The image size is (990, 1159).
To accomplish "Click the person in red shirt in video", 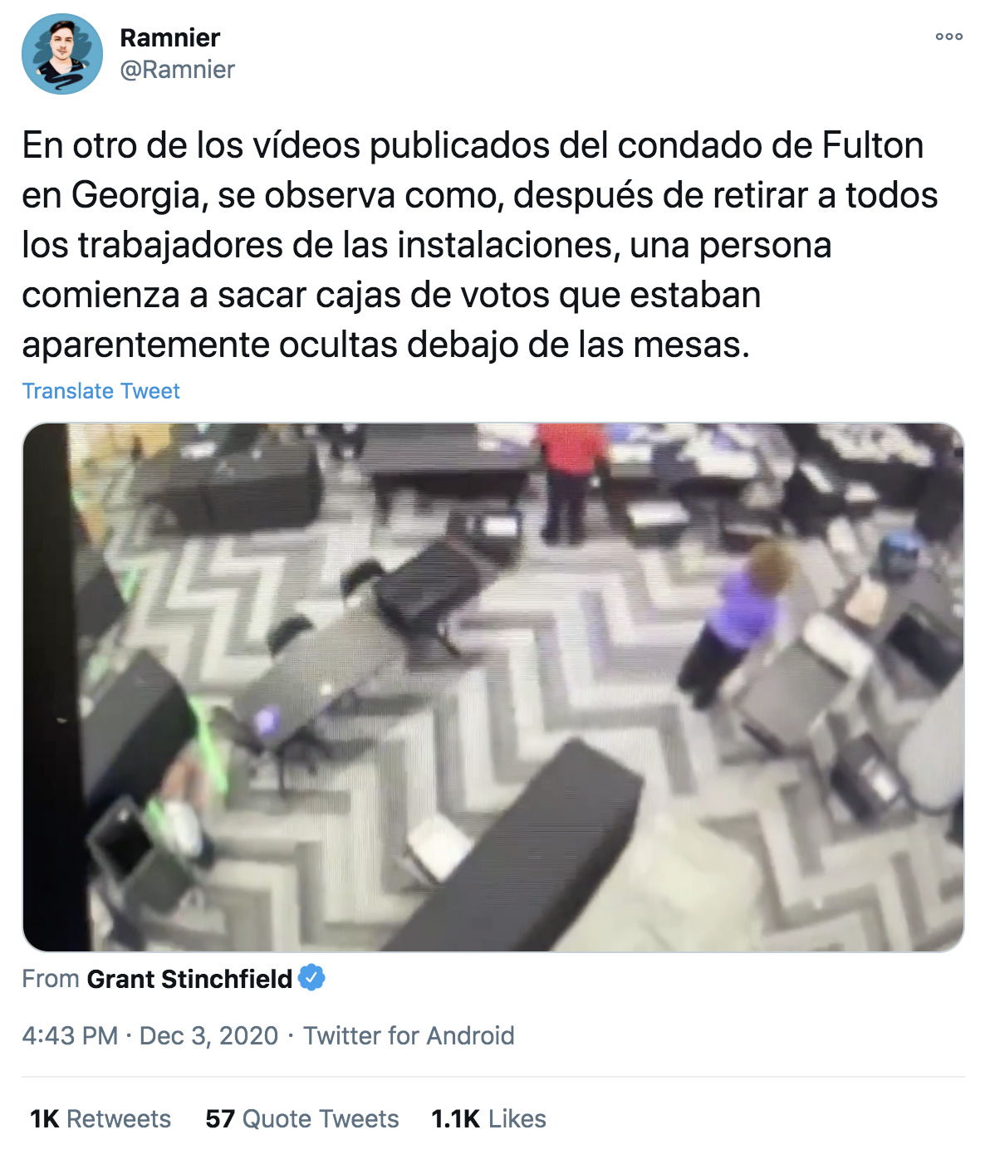I will point(570,482).
